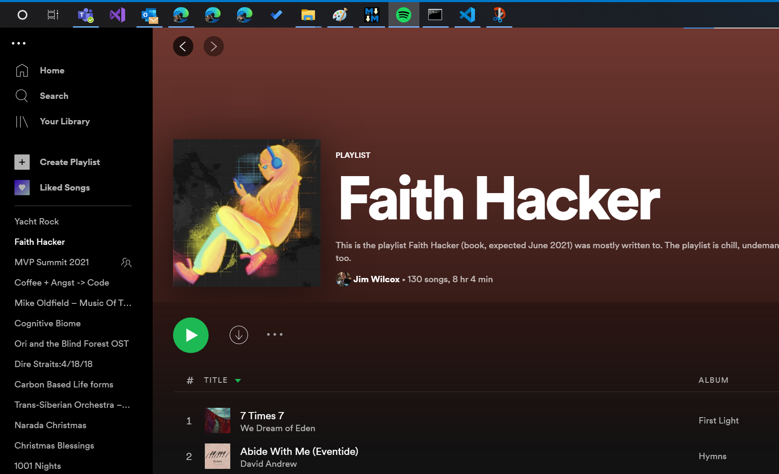Open the Spotify three-dot menu in sidebar
Image resolution: width=779 pixels, height=474 pixels.
[19, 43]
